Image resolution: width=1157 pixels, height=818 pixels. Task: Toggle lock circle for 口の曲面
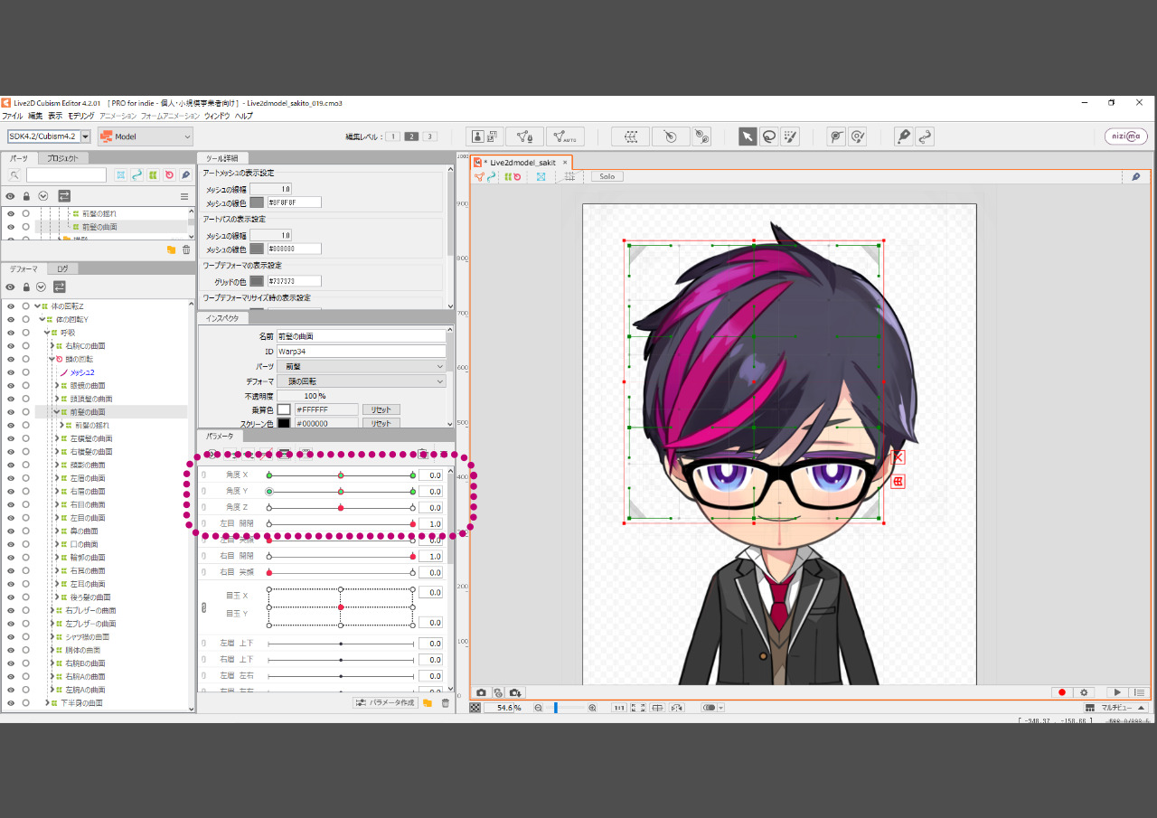(26, 544)
